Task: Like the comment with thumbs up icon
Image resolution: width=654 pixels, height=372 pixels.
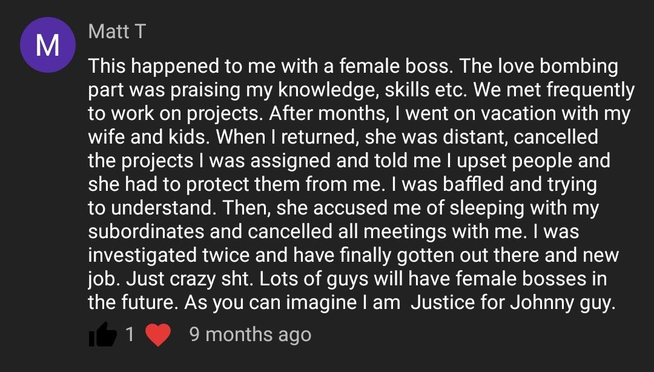Action: tap(103, 334)
